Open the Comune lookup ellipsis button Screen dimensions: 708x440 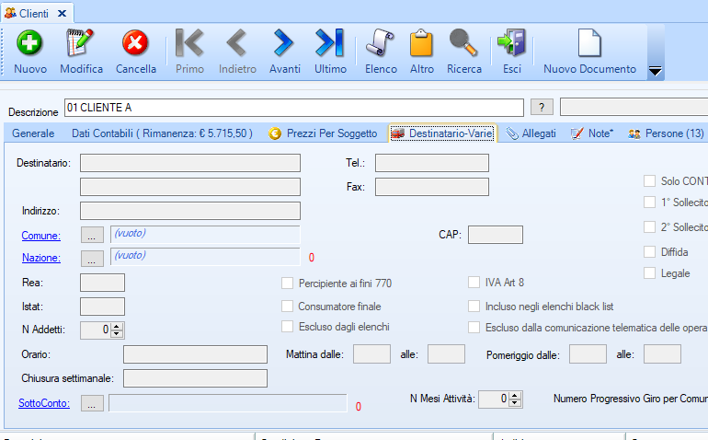(x=93, y=236)
